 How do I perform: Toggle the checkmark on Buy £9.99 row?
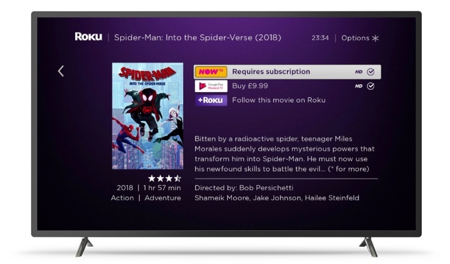371,86
